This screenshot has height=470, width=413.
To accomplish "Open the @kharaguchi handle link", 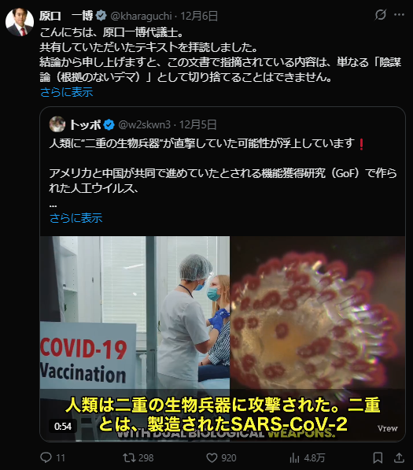I will [141, 16].
